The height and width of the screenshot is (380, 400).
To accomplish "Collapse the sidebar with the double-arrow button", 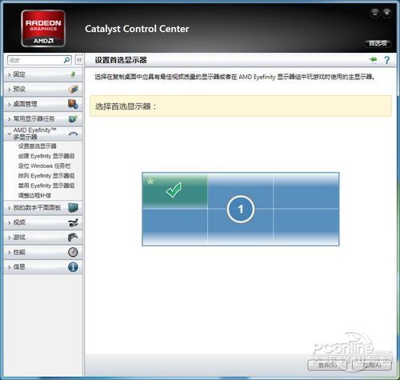I will (x=79, y=60).
